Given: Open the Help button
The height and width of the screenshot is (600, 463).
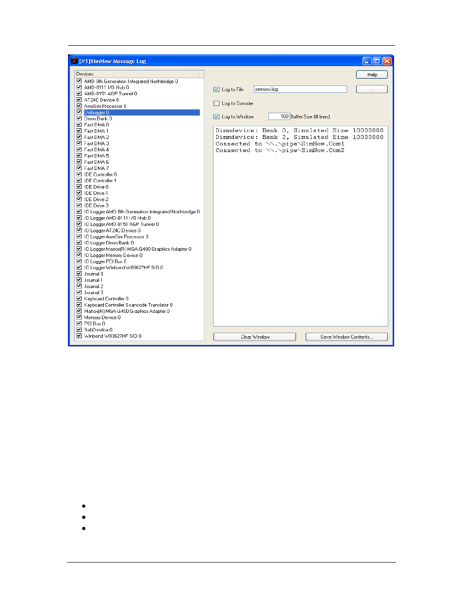Looking at the screenshot, I should 372,75.
